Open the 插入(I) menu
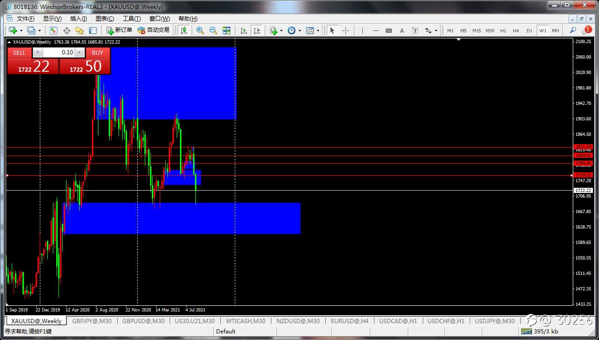 point(78,19)
